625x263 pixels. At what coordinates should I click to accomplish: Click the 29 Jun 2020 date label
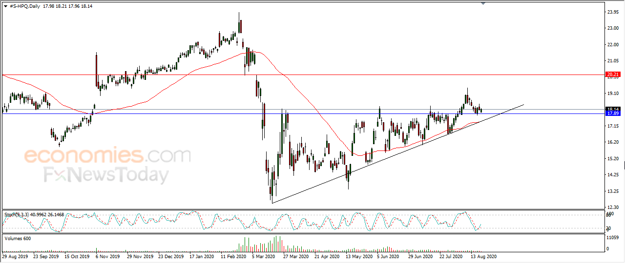click(420, 256)
